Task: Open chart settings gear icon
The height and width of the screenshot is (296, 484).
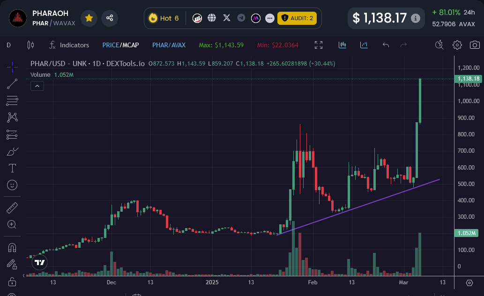Action: 457,45
